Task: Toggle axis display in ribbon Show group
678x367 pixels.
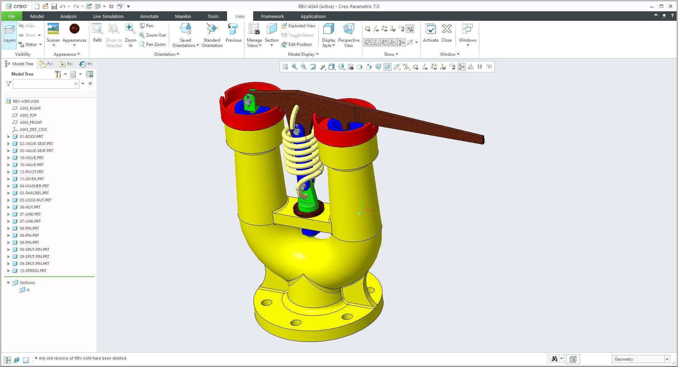Action: tap(376, 29)
